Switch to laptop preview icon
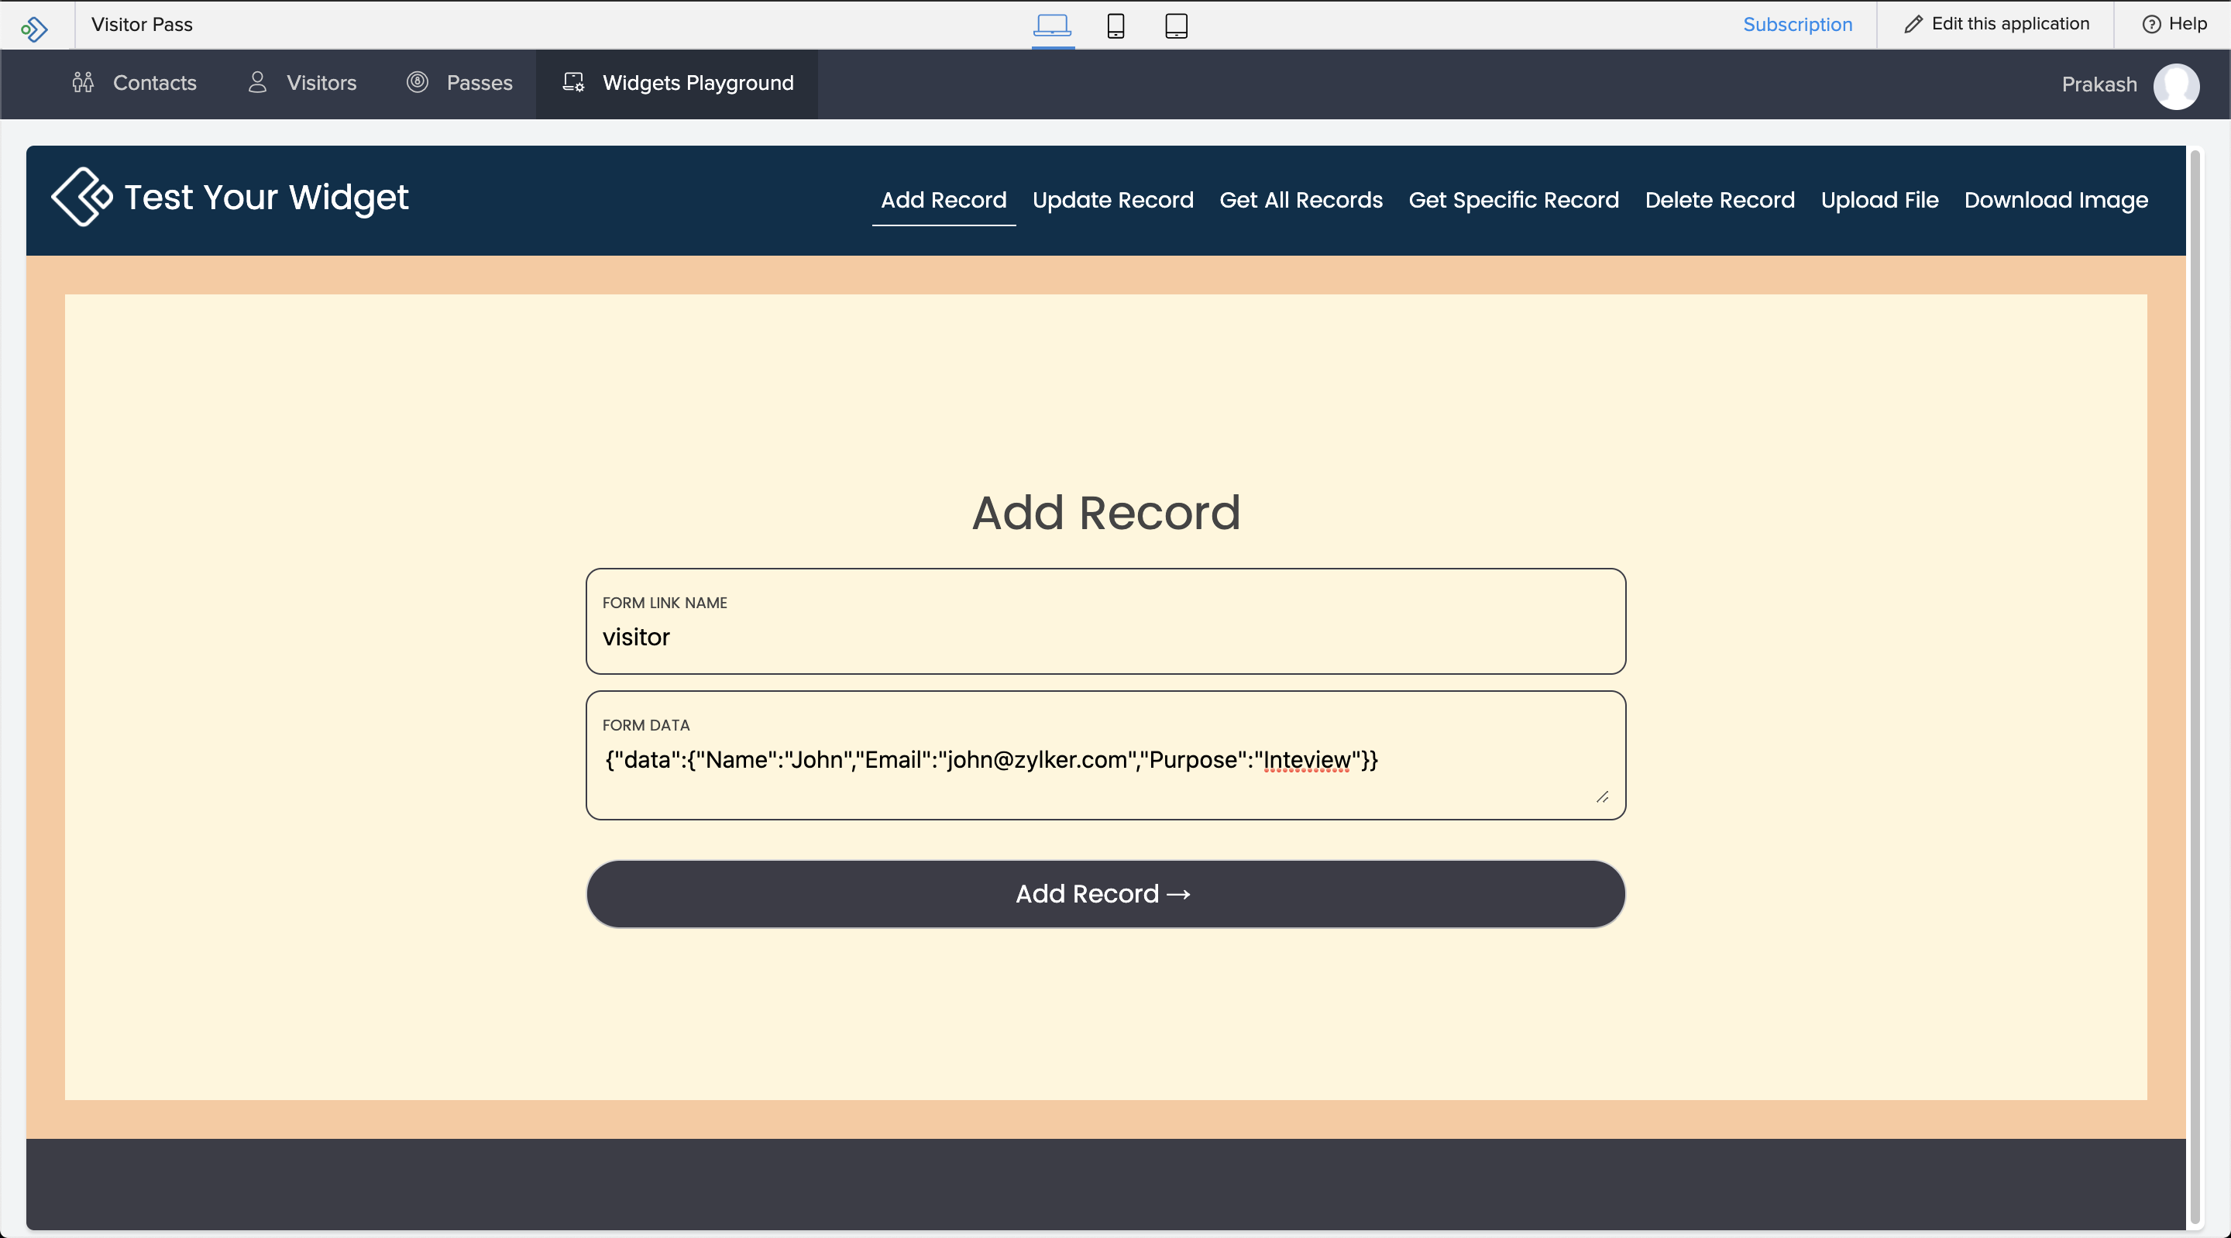2231x1238 pixels. pyautogui.click(x=1052, y=25)
